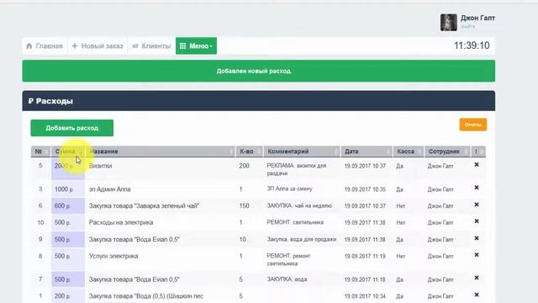Open the Новый заказ tab
Image resolution: width=538 pixels, height=303 pixels.
[x=98, y=45]
